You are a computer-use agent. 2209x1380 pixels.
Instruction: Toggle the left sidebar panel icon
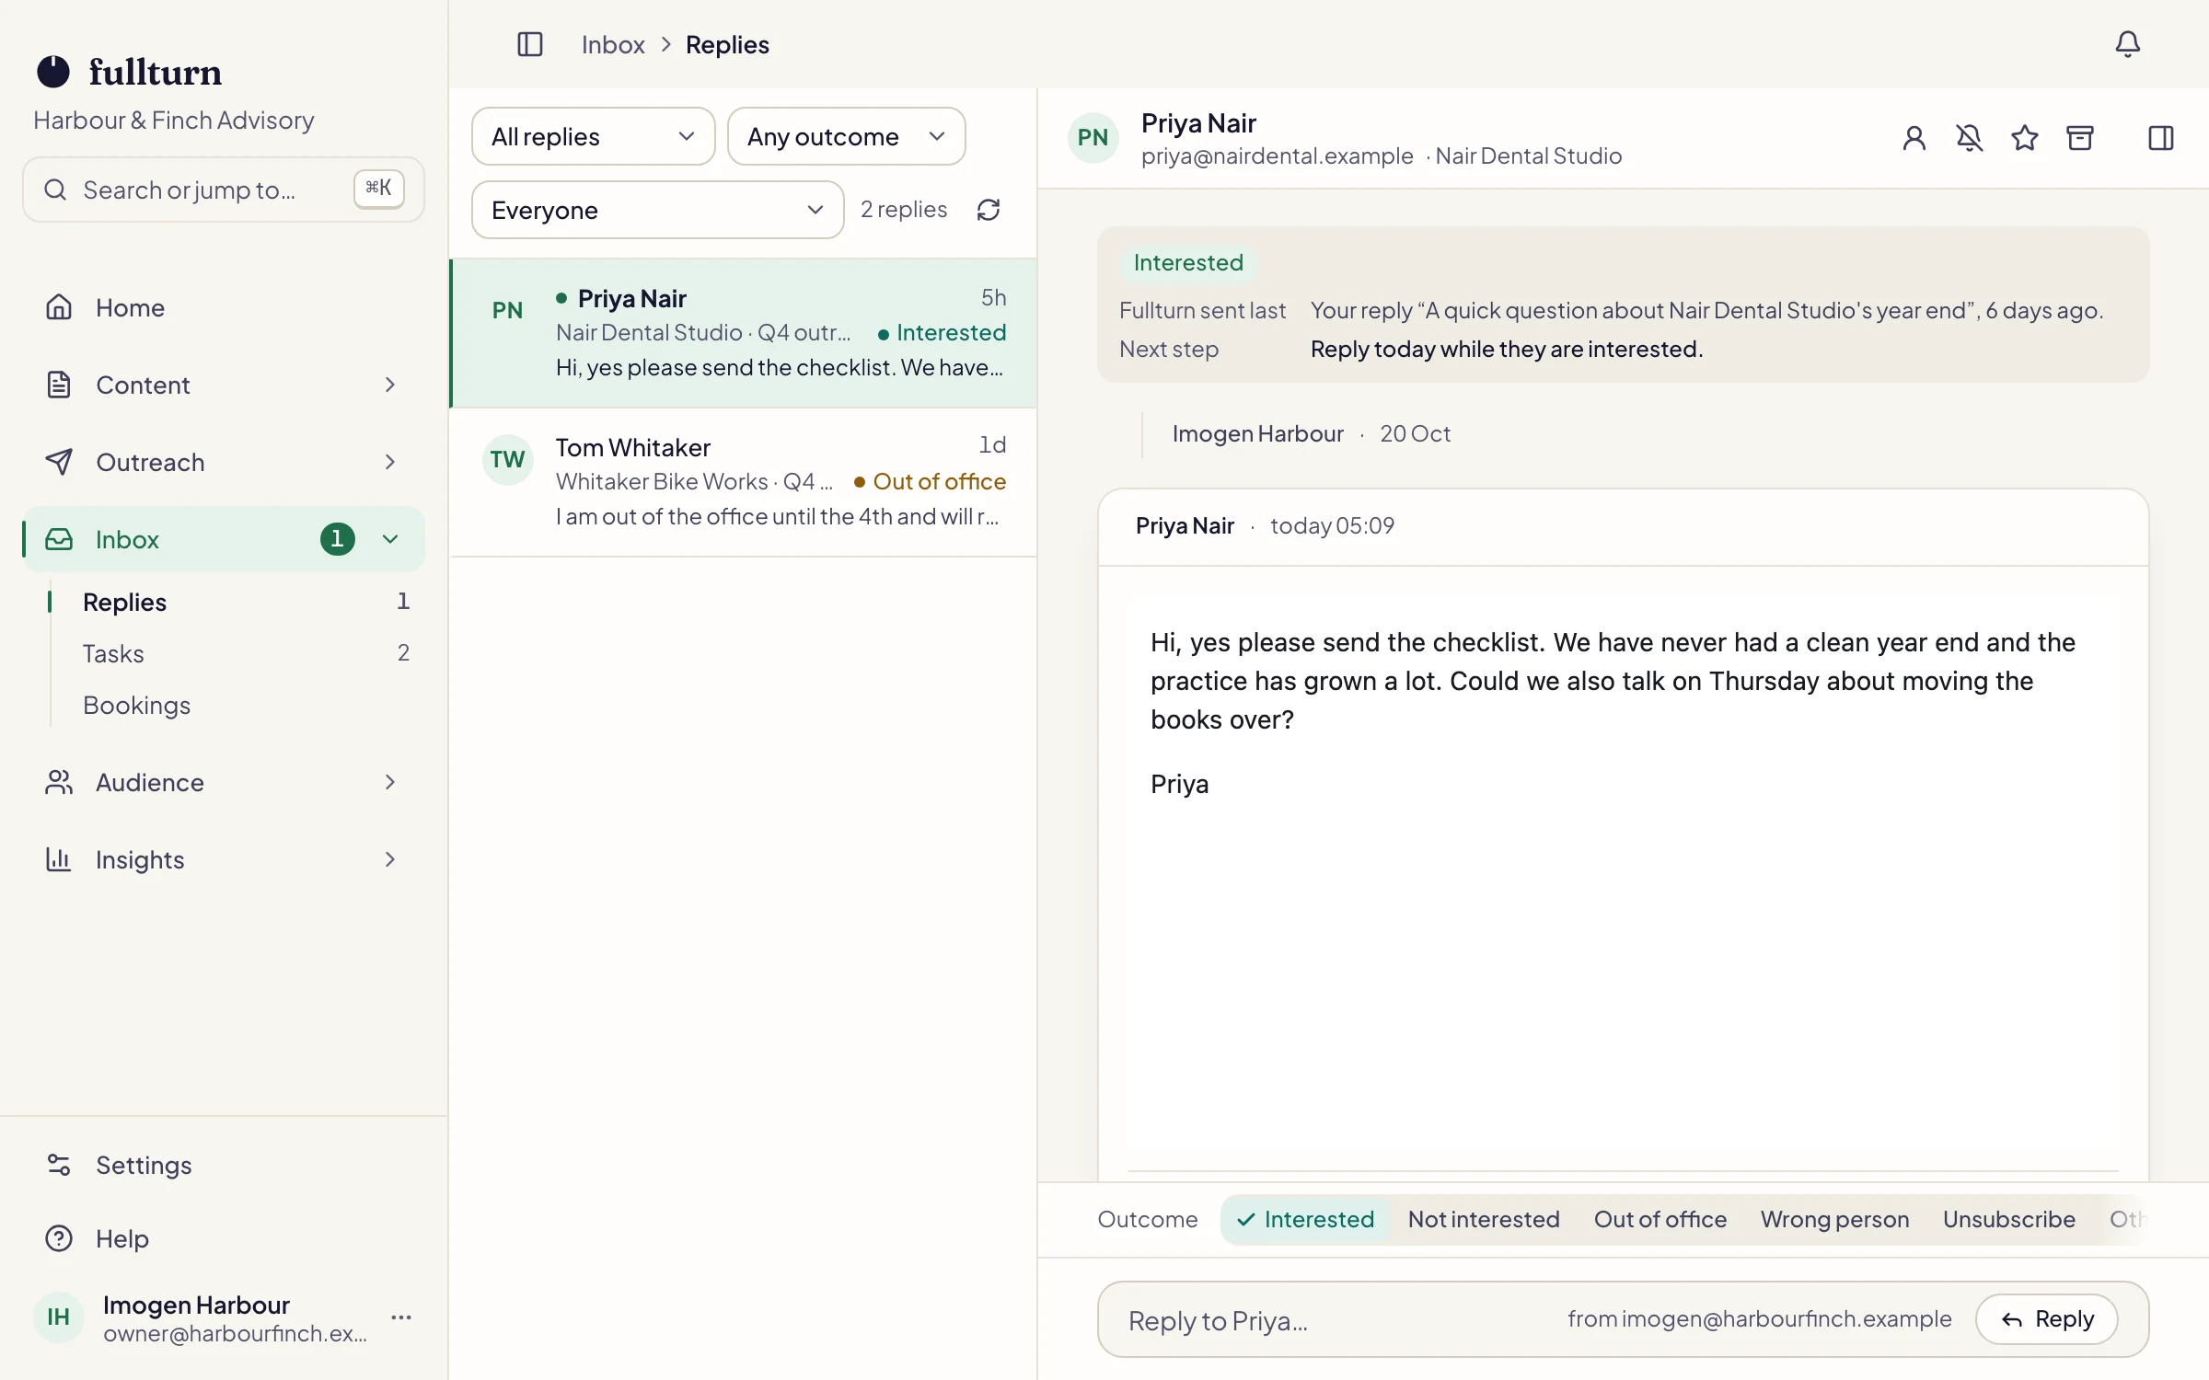(x=530, y=44)
